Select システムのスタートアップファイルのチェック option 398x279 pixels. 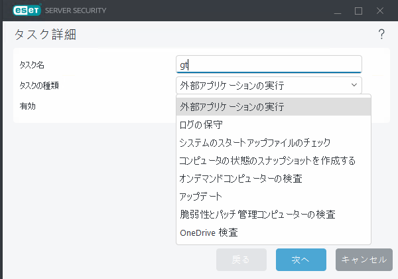coord(273,143)
